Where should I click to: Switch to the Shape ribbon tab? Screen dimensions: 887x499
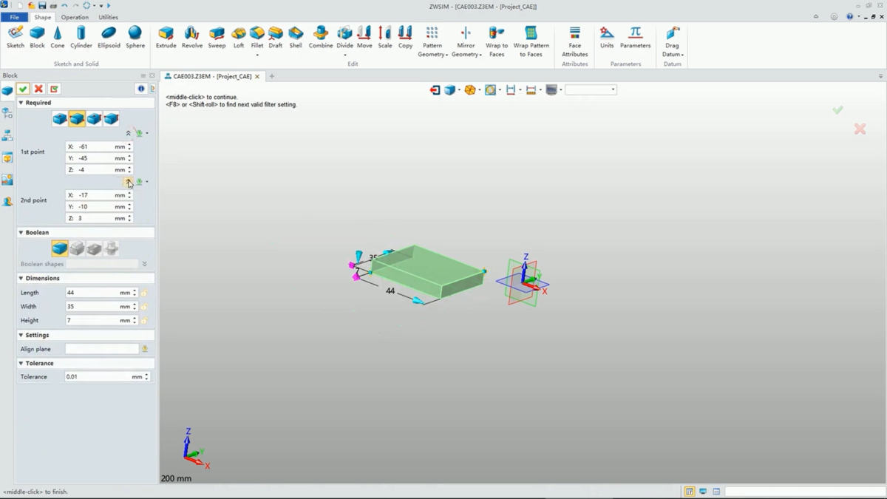(43, 17)
